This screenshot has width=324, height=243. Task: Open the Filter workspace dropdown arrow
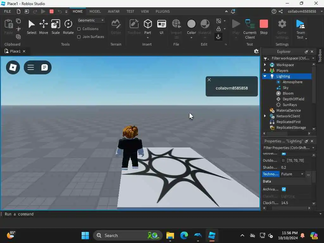point(314,58)
